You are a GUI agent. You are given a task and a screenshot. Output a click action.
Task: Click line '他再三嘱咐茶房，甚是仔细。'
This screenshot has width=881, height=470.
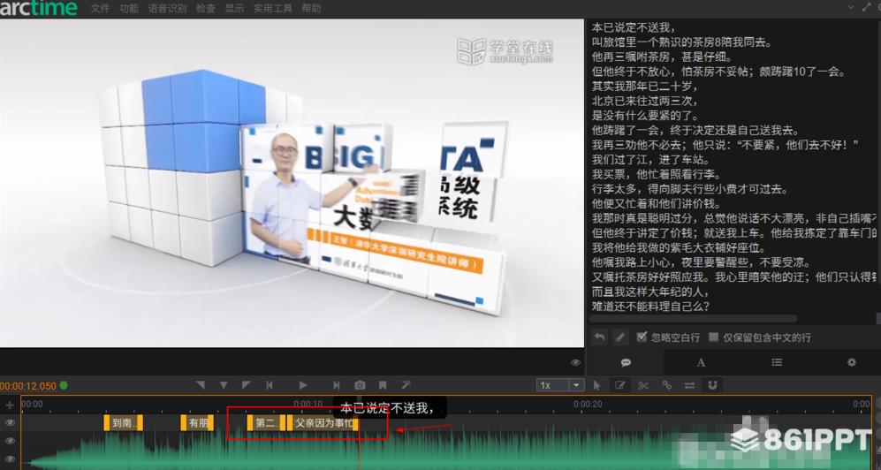pyautogui.click(x=661, y=57)
